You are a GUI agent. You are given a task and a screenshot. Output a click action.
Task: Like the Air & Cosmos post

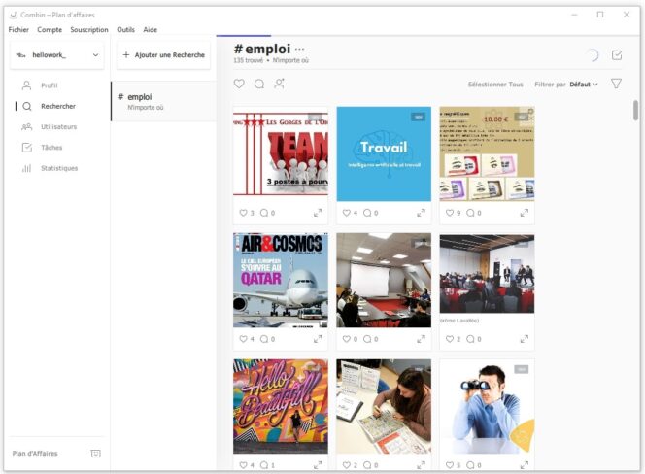click(243, 339)
